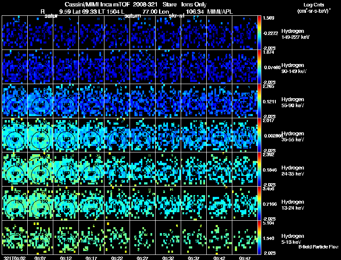Image resolution: width=341 pixels, height=260 pixels.
Task: Select the 13-24 keV image panel at 05:47
Action: pos(245,204)
